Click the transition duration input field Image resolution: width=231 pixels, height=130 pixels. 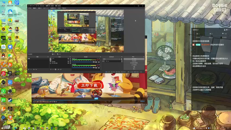coord(113,61)
